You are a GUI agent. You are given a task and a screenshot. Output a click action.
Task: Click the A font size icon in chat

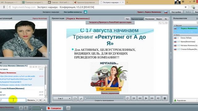pos(45,100)
